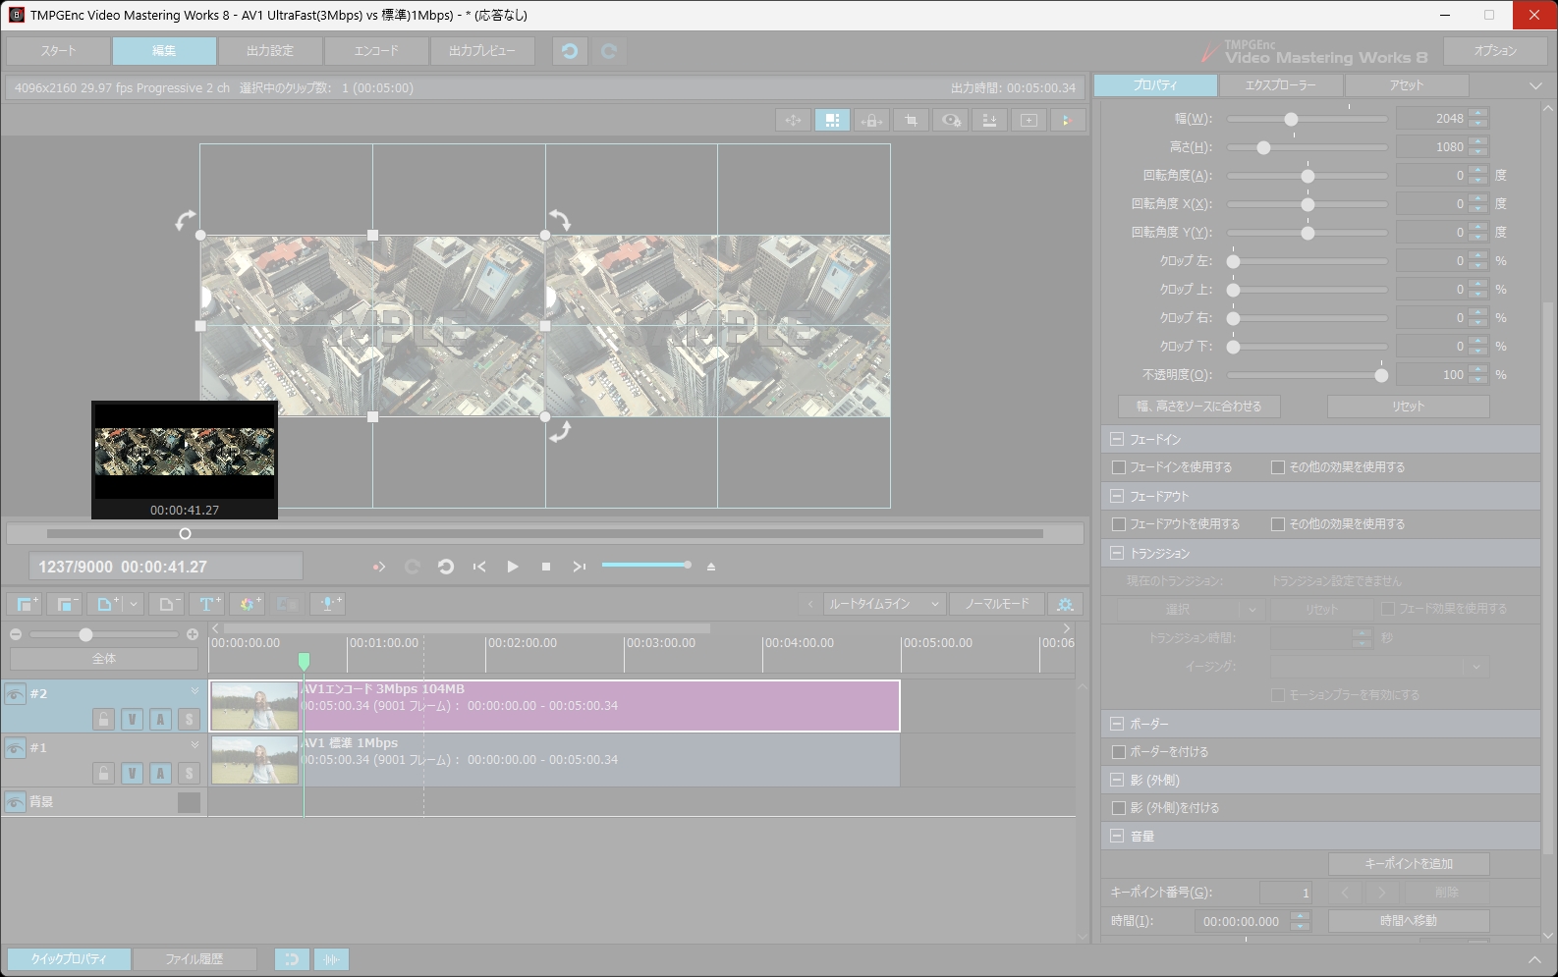Check ボーダーを付ける checkbox
Viewport: 1558px width, 977px height.
(1119, 752)
